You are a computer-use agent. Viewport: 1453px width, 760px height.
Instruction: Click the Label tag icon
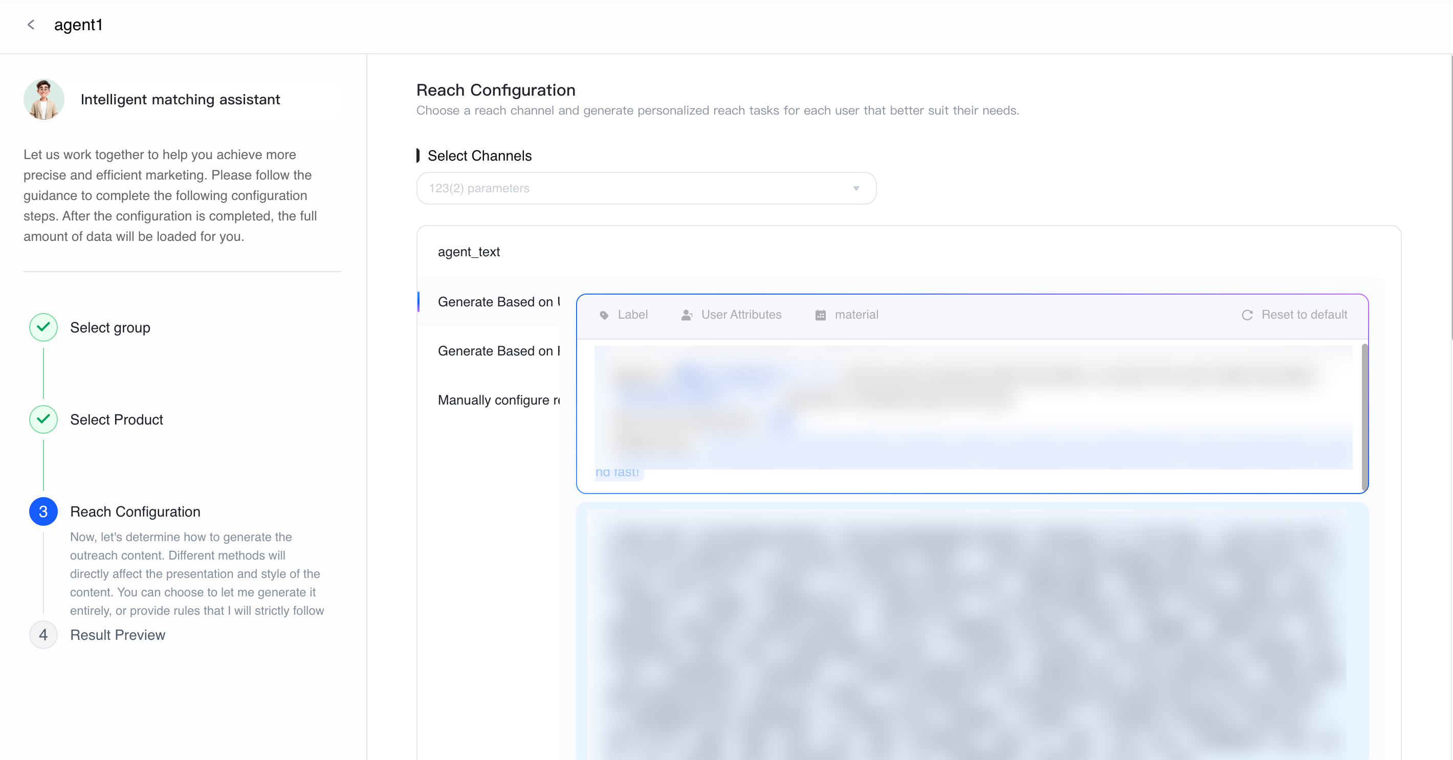pos(604,315)
